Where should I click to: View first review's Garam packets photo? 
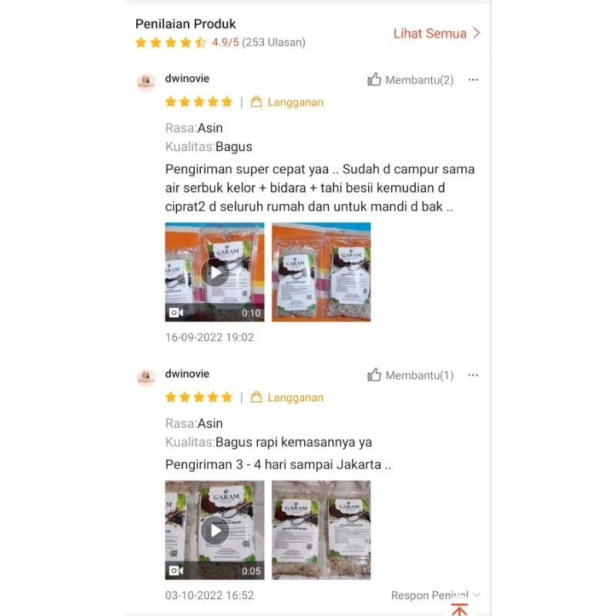click(321, 273)
